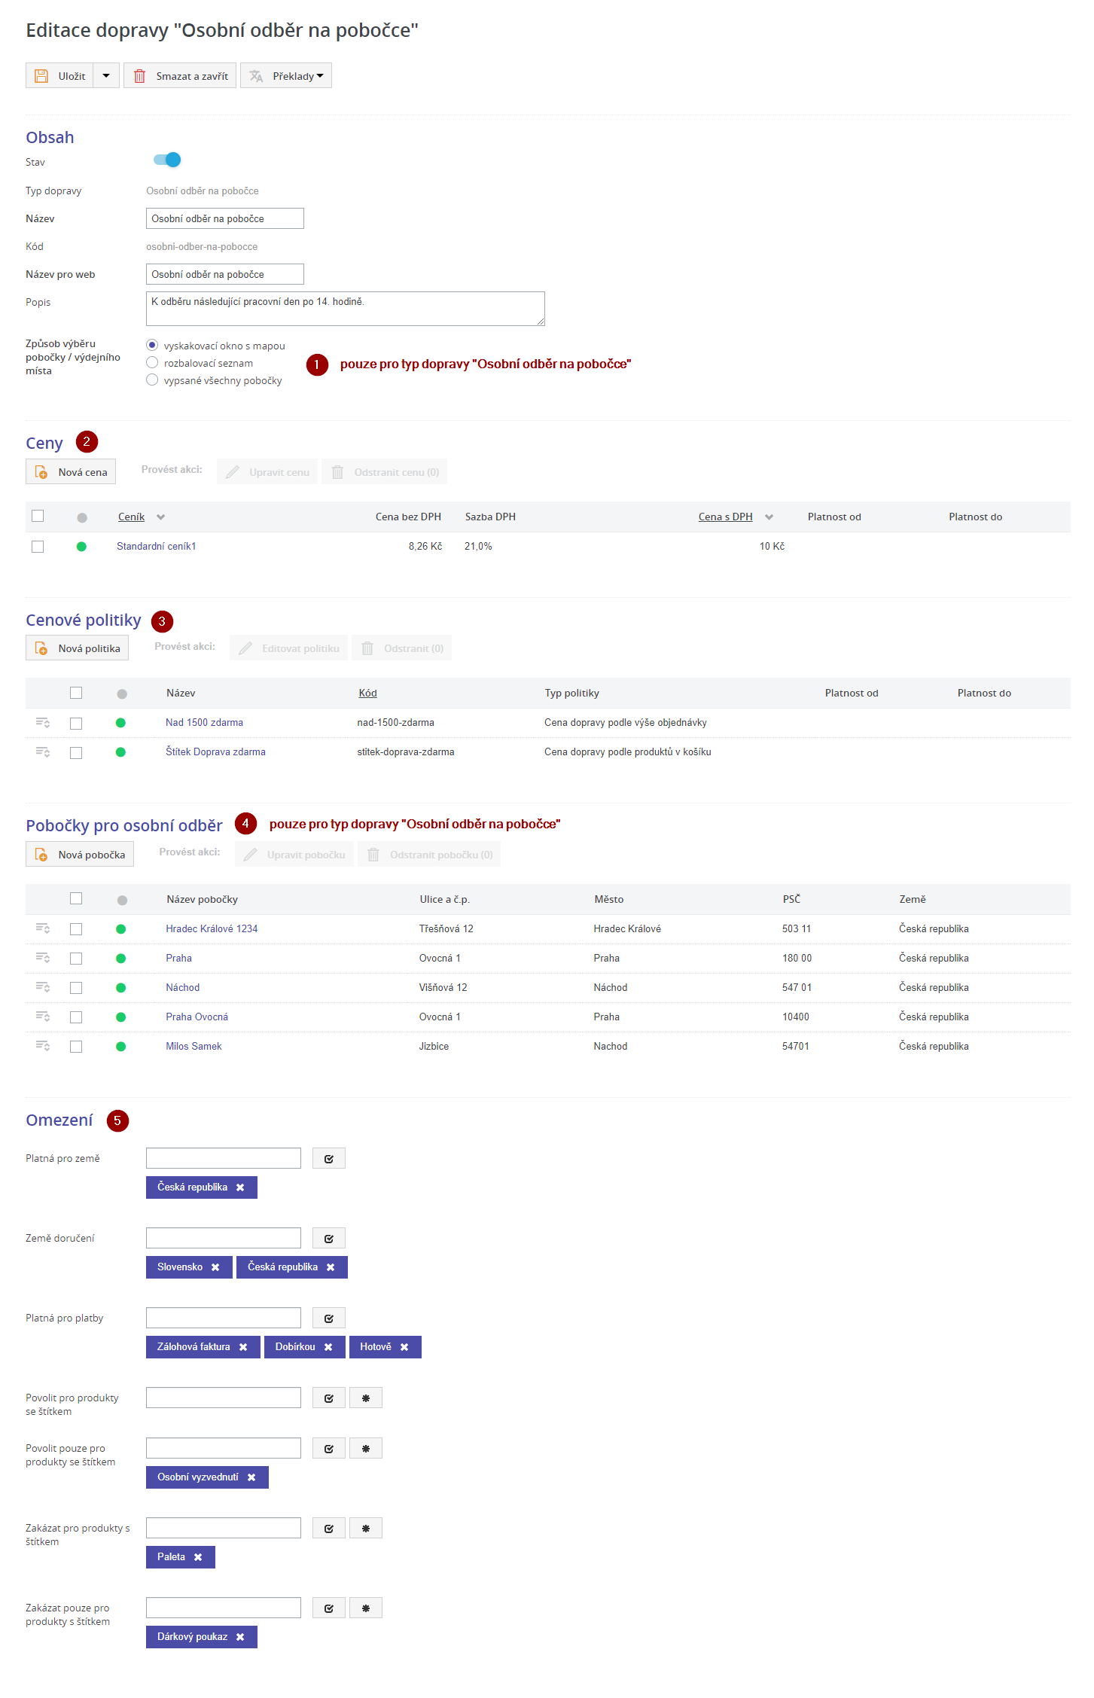Screen dimensions: 1094x1698
Task: Remove the Dobírkou payment tag
Action: tap(328, 1347)
